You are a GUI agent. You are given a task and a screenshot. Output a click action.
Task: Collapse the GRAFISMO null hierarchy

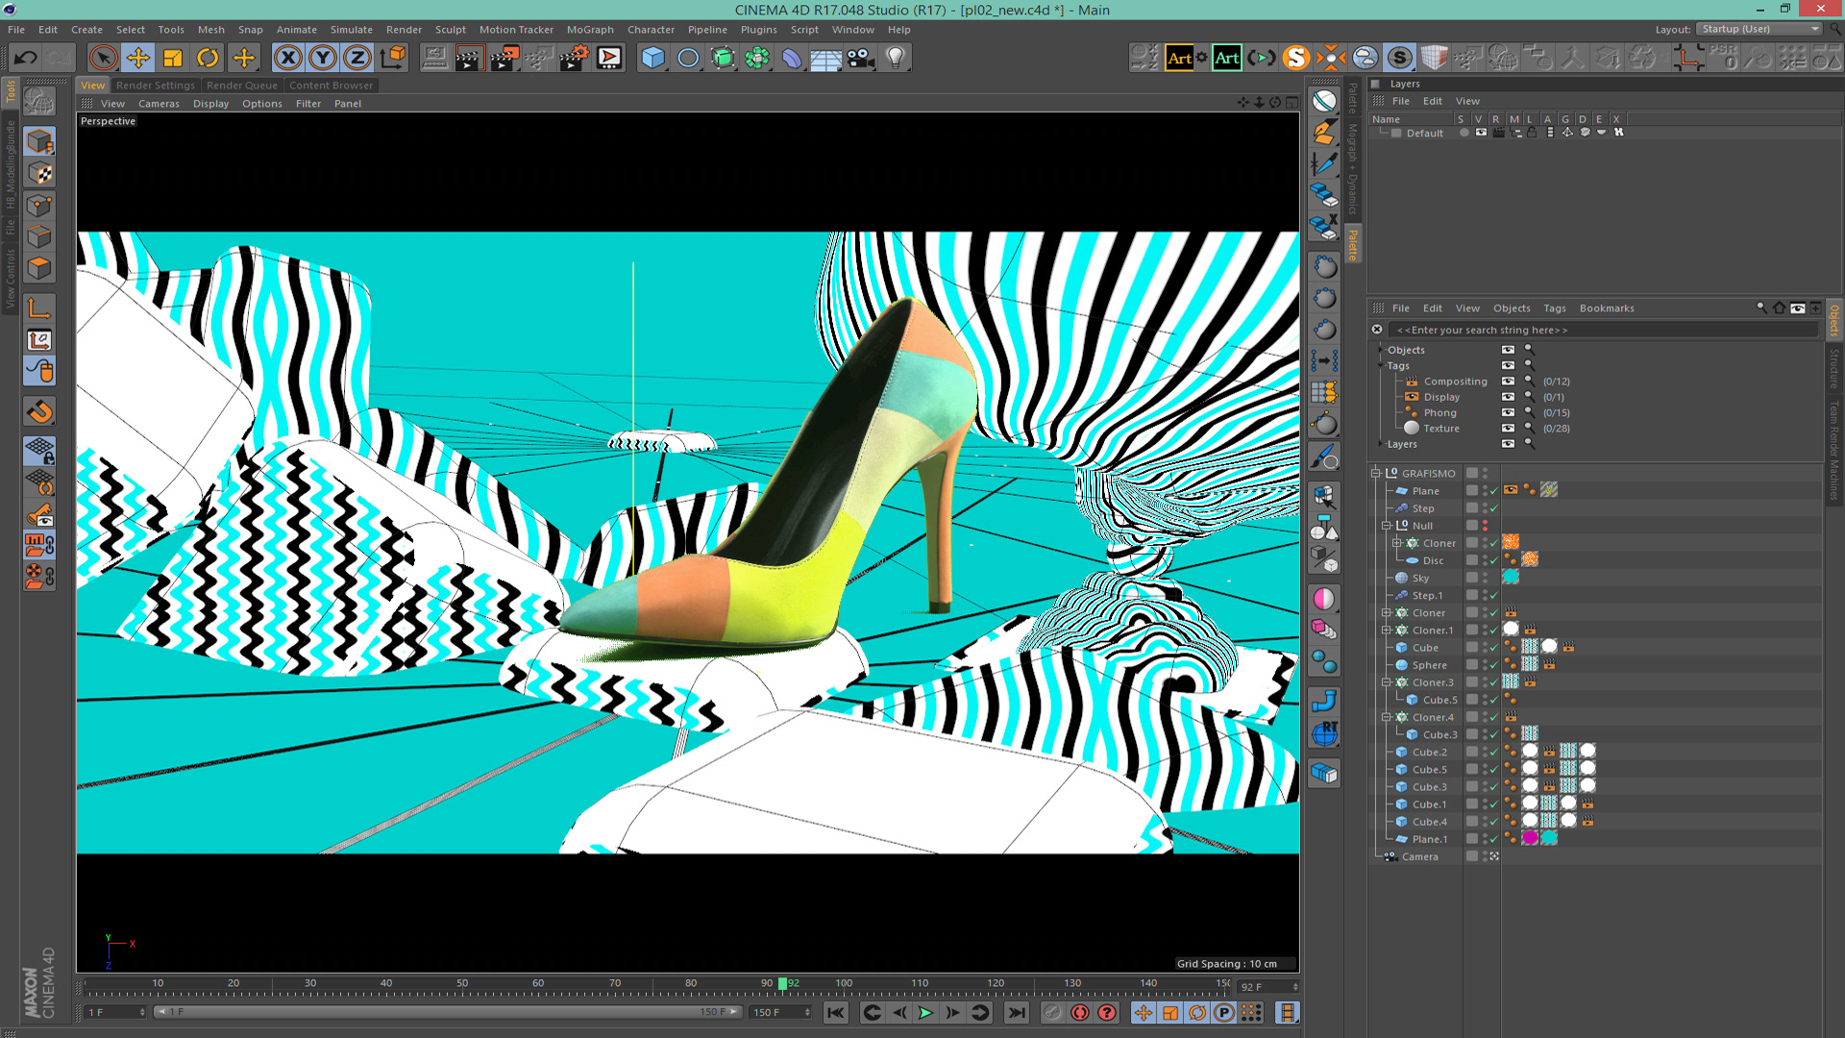[1376, 473]
